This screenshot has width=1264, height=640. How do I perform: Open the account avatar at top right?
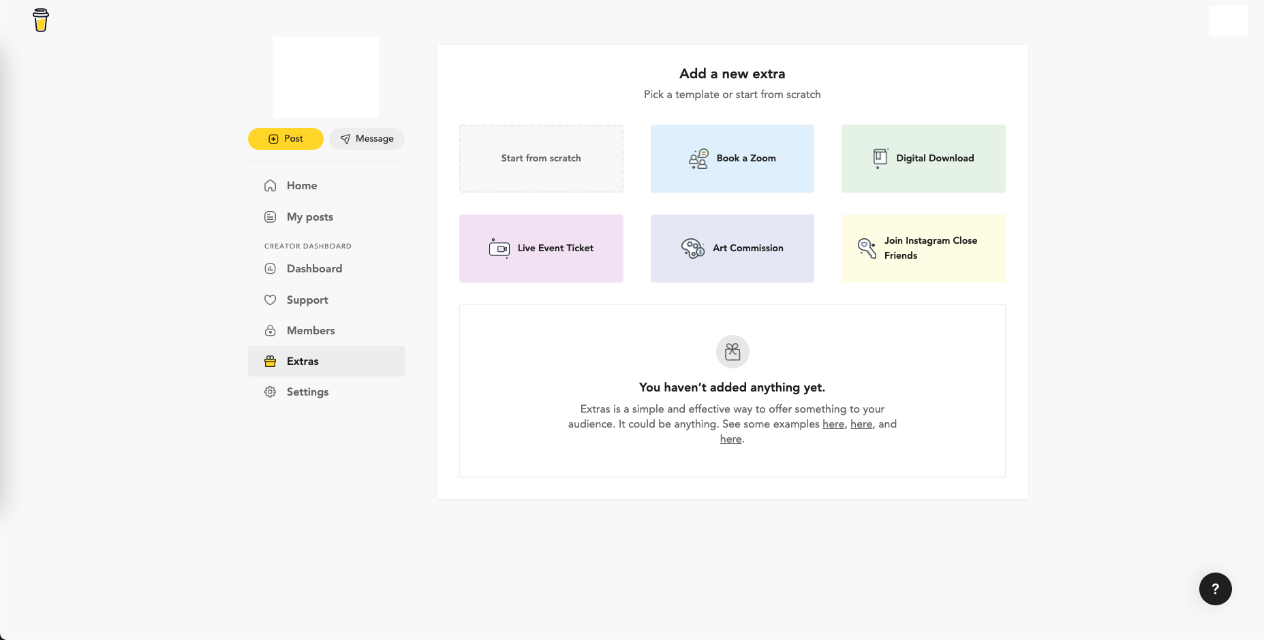(1228, 20)
